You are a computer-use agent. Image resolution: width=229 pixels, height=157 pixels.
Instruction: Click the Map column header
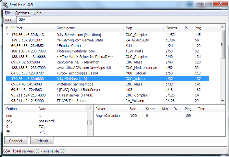(129, 28)
